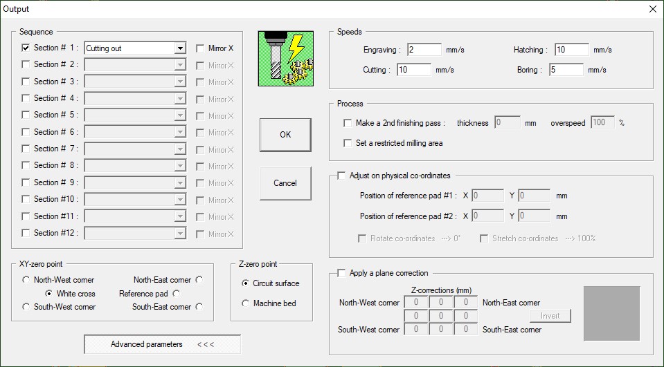Click the Cancel button
Image resolution: width=664 pixels, height=367 pixels.
(x=285, y=183)
